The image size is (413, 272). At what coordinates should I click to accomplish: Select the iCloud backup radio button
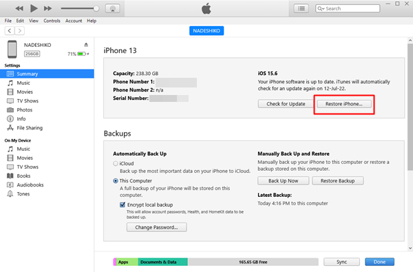coord(116,163)
